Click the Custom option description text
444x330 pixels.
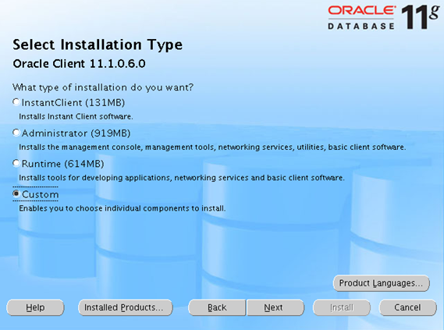coord(123,208)
